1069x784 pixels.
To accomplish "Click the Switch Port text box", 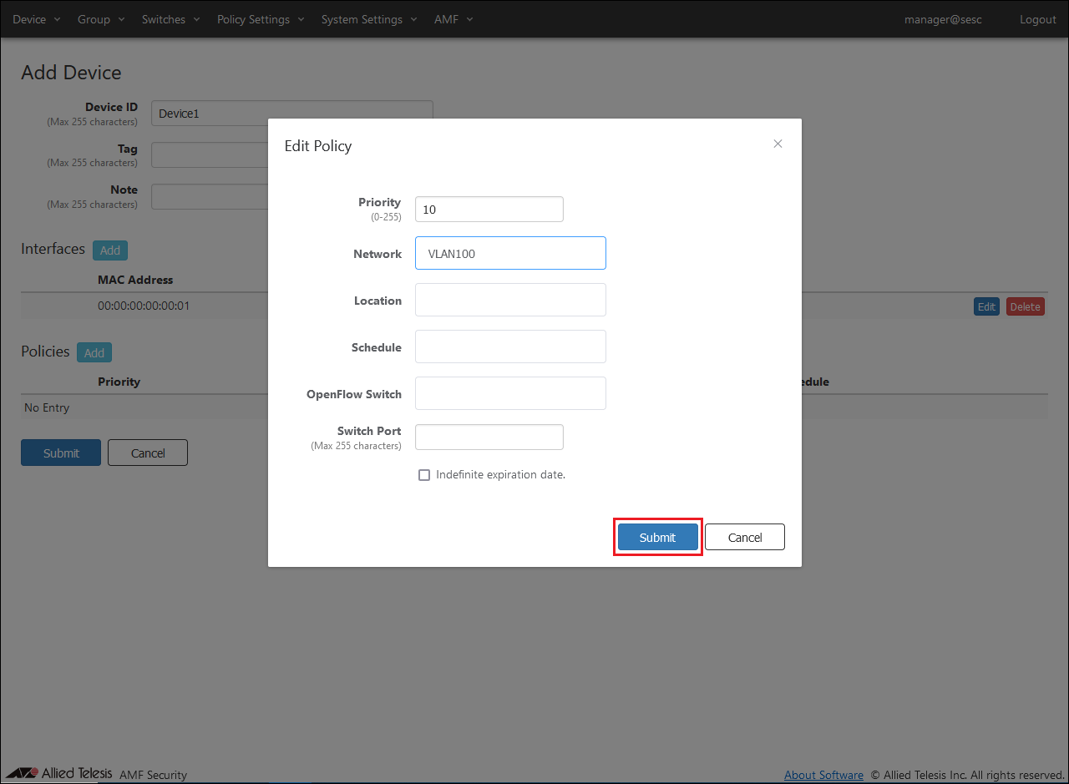I will click(489, 437).
